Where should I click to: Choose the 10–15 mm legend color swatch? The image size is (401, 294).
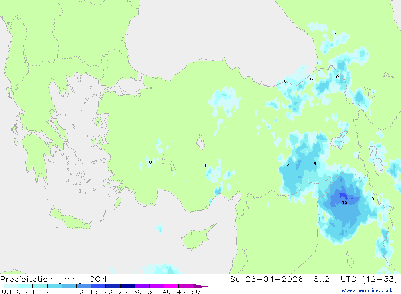pyautogui.click(x=84, y=286)
